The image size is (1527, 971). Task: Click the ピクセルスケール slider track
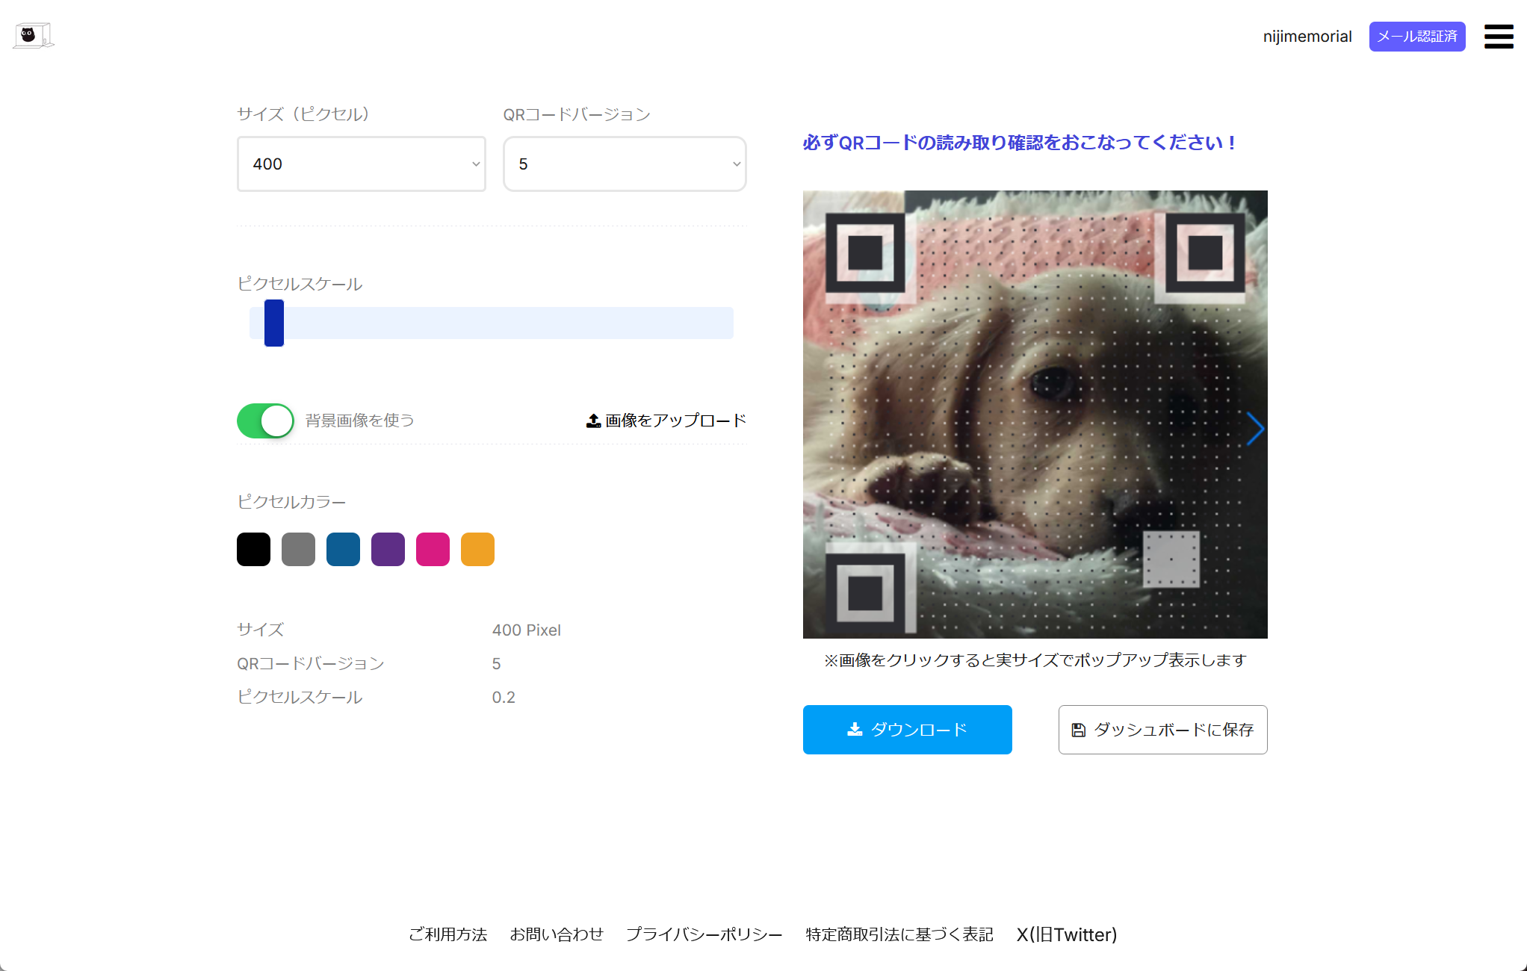click(x=492, y=323)
